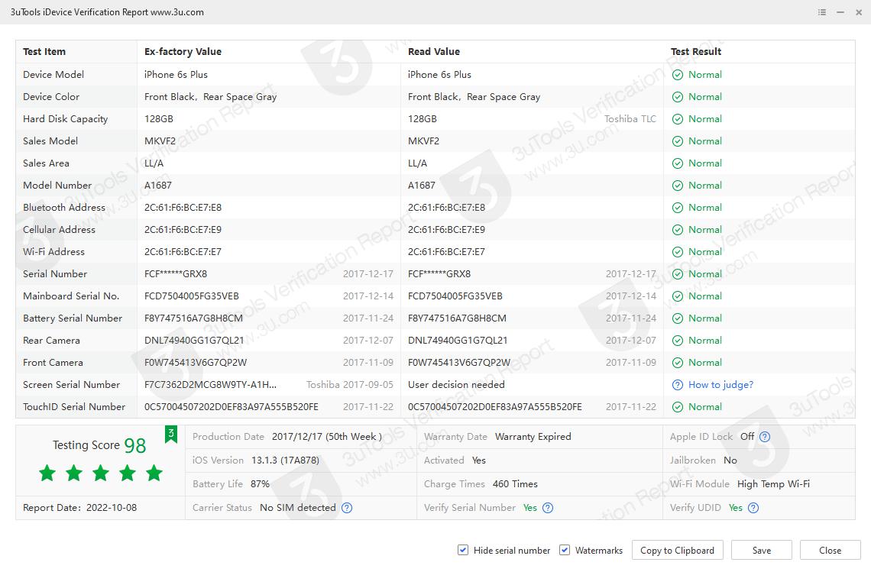
Task: Click the Ex-factory Value column header
Action: (183, 52)
